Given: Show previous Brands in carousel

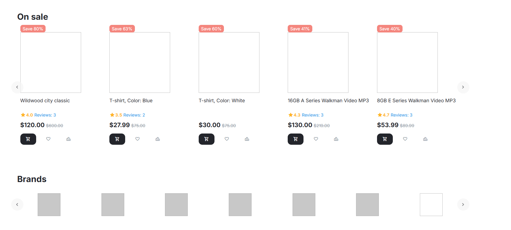Looking at the screenshot, I should coord(17,205).
